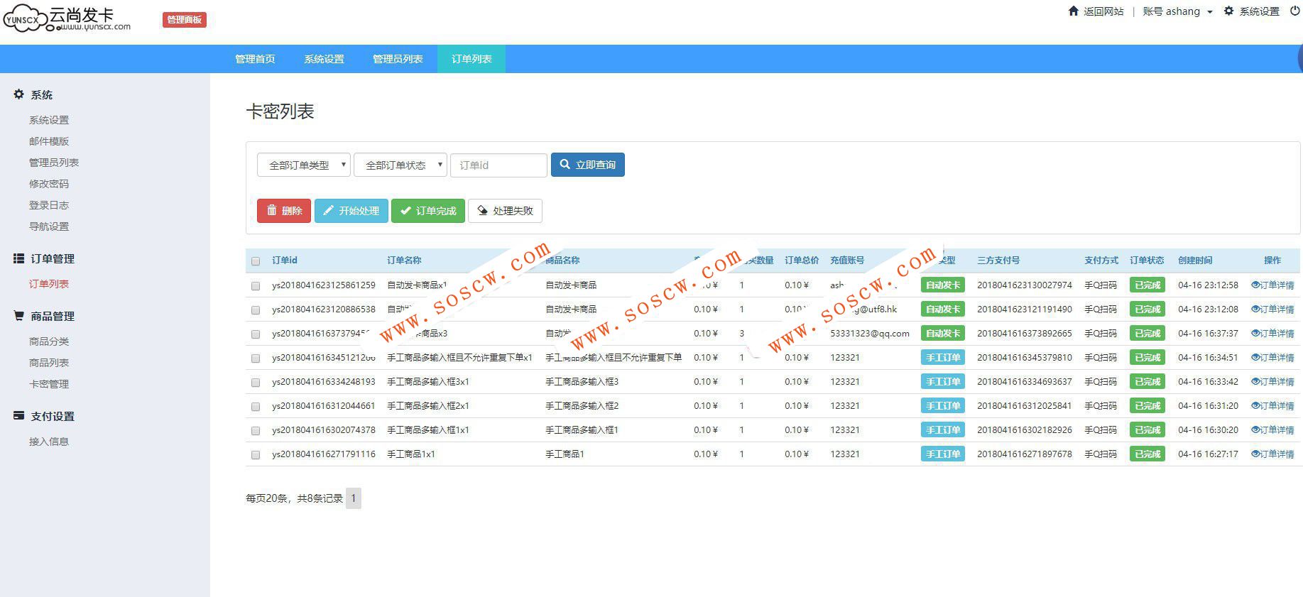The image size is (1303, 597).
Task: Expand the 账号 ashang account menu
Action: [x=1177, y=11]
